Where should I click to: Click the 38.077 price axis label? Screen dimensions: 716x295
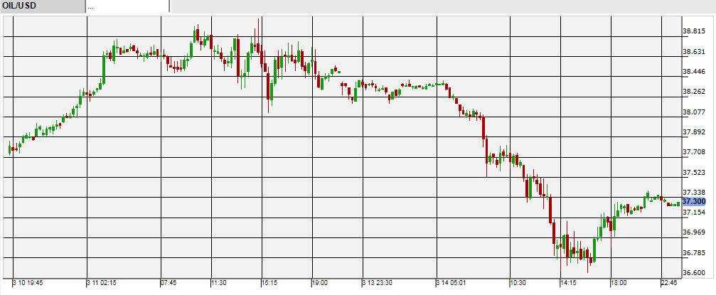pyautogui.click(x=693, y=112)
